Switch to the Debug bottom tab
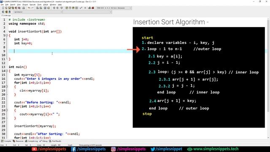 (43, 141)
